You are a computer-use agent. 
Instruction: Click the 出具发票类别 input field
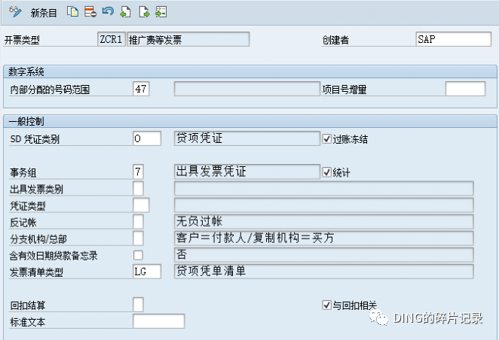pyautogui.click(x=138, y=188)
